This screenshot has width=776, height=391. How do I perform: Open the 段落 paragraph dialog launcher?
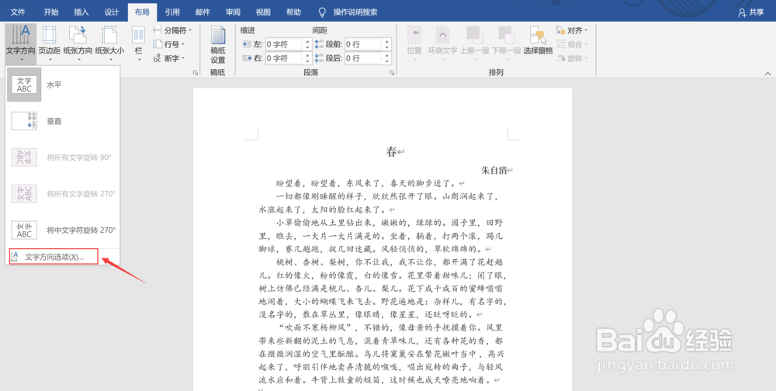(391, 73)
